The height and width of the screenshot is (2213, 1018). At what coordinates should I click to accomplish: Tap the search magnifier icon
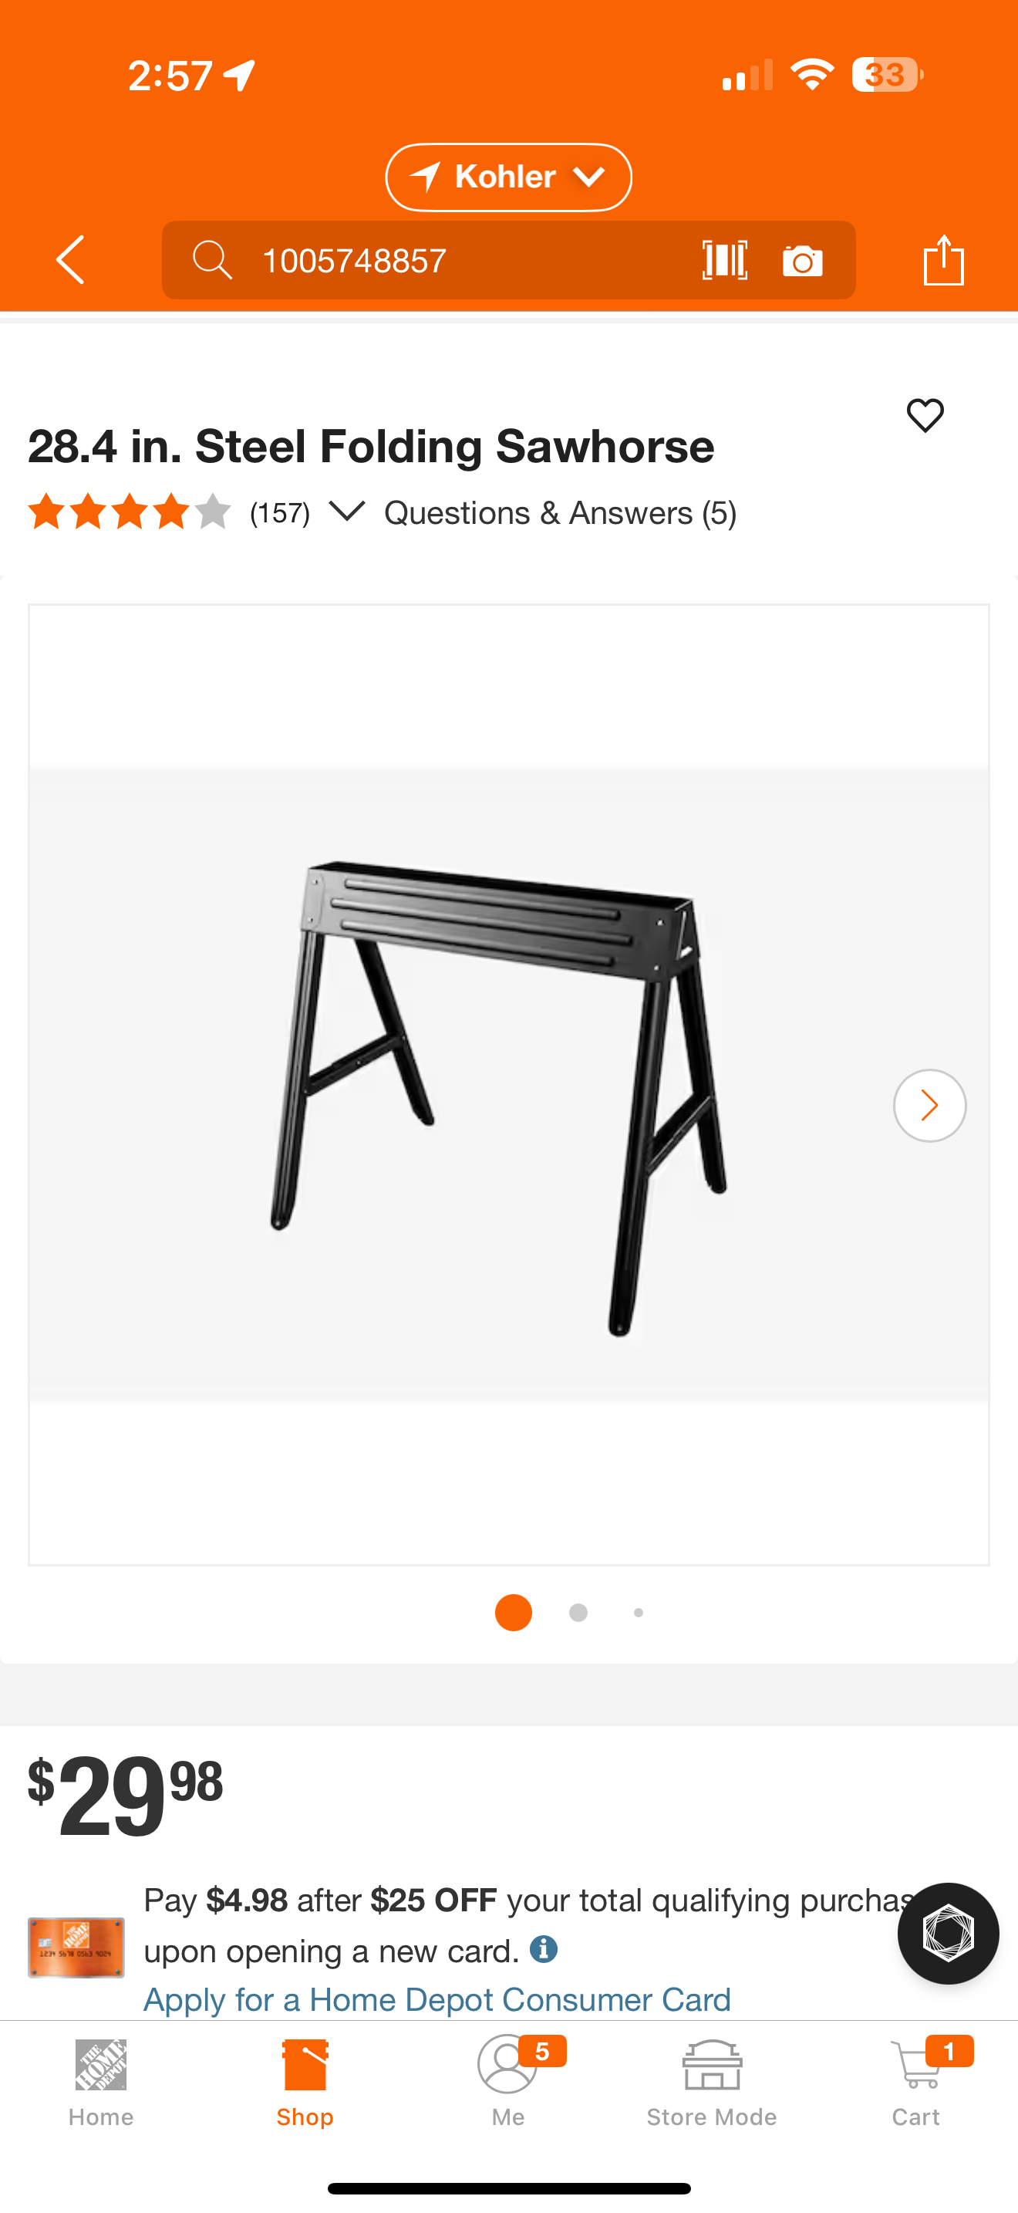pos(212,259)
